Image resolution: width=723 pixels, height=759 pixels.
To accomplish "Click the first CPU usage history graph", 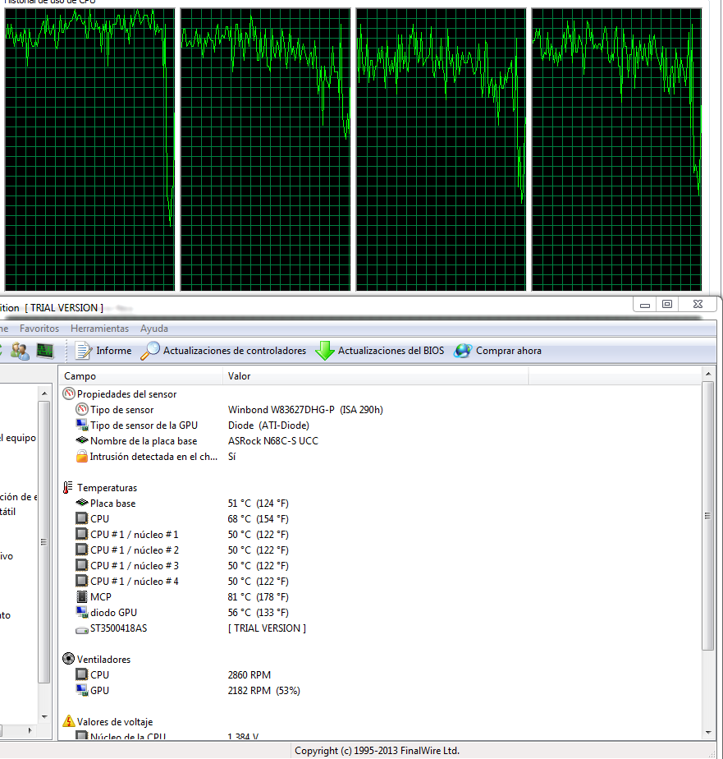I will 89,149.
